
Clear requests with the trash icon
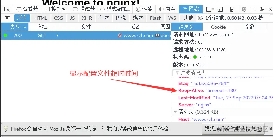(x=7, y=18)
